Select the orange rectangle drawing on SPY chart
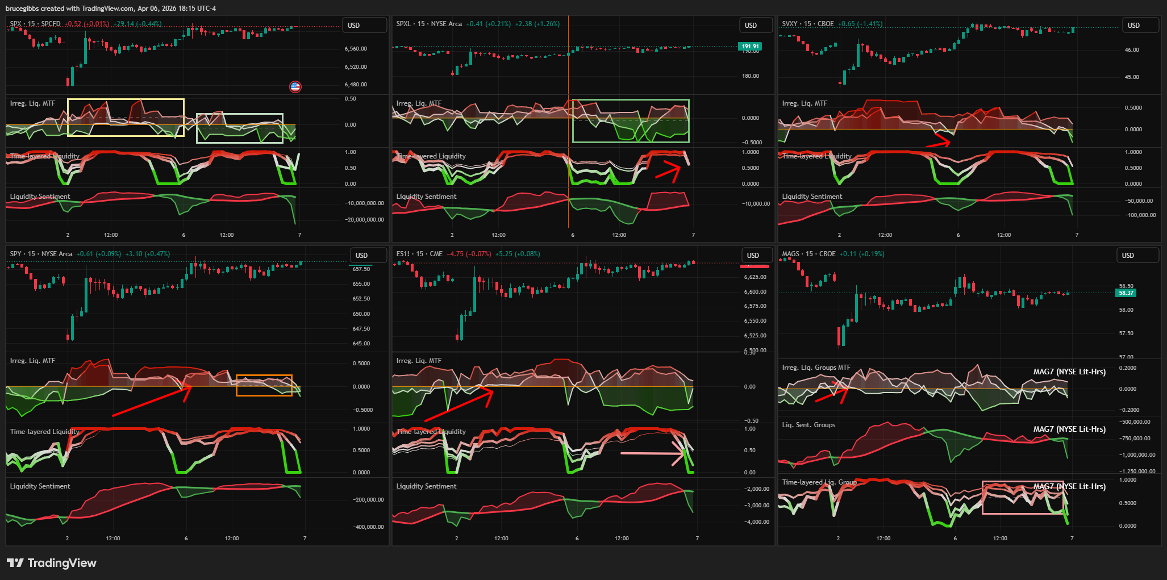The image size is (1167, 580). [264, 375]
